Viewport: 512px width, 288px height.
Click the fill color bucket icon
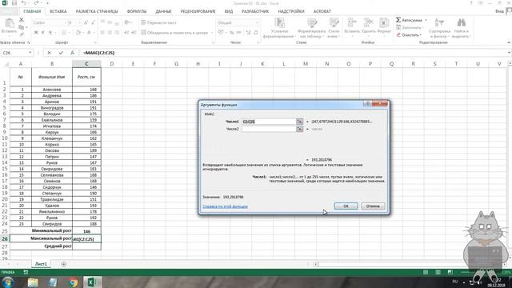[x=78, y=33]
